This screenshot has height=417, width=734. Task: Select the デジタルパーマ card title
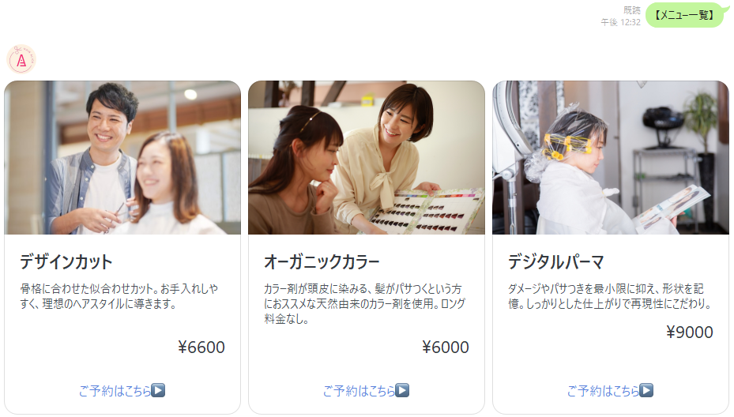click(556, 261)
